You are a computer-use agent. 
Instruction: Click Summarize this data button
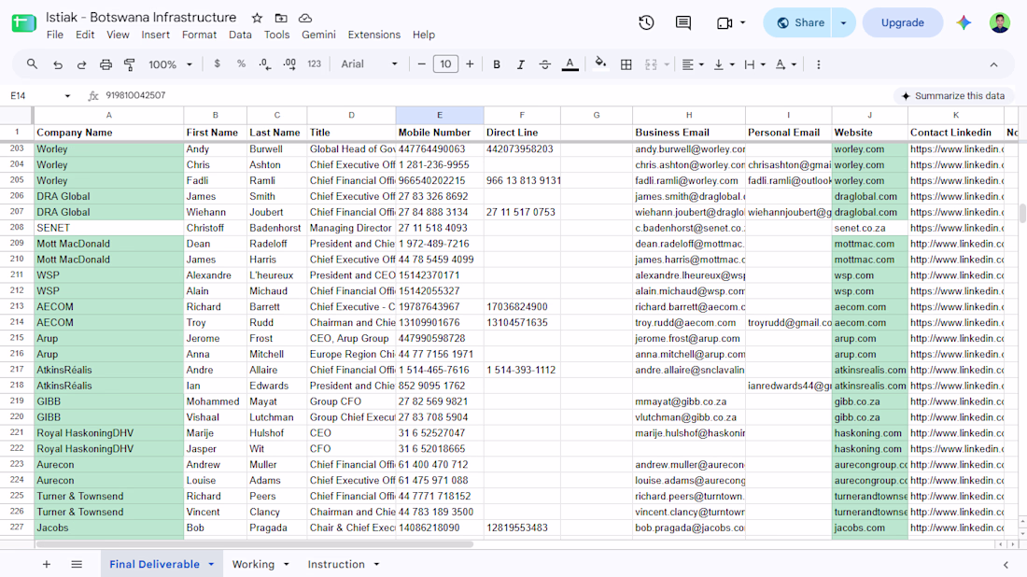(953, 95)
